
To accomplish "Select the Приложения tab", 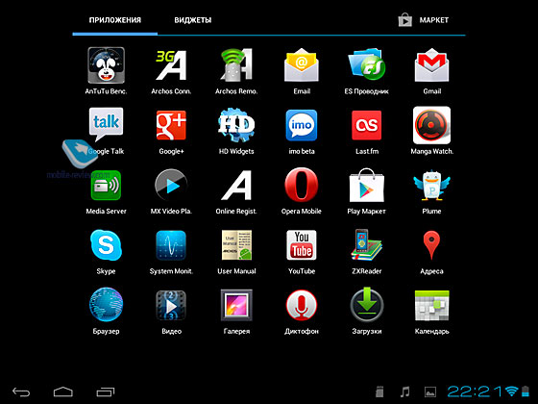I will click(115, 20).
